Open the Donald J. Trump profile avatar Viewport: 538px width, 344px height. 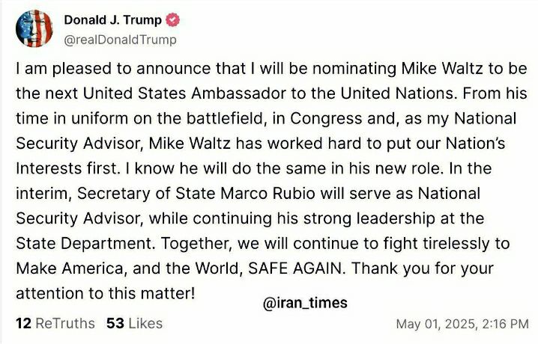(x=34, y=28)
